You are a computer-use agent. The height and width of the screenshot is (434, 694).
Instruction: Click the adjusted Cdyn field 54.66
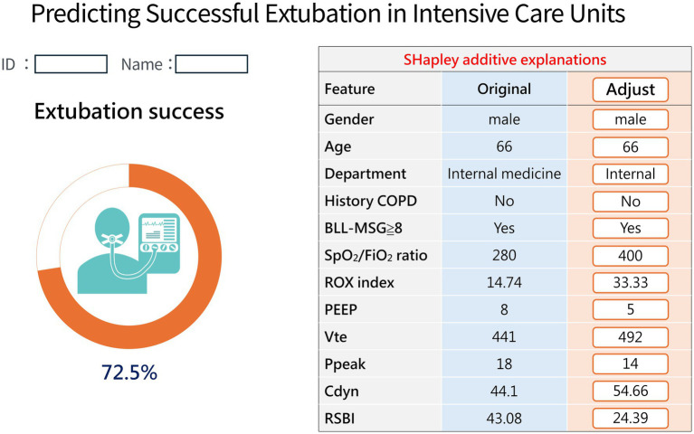(631, 392)
